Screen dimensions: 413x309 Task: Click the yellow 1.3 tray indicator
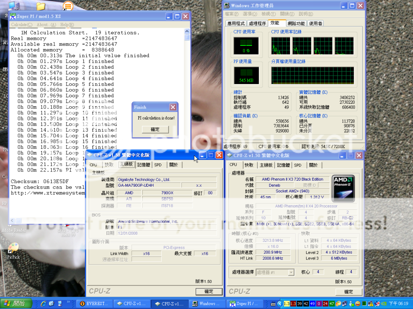[287, 304]
